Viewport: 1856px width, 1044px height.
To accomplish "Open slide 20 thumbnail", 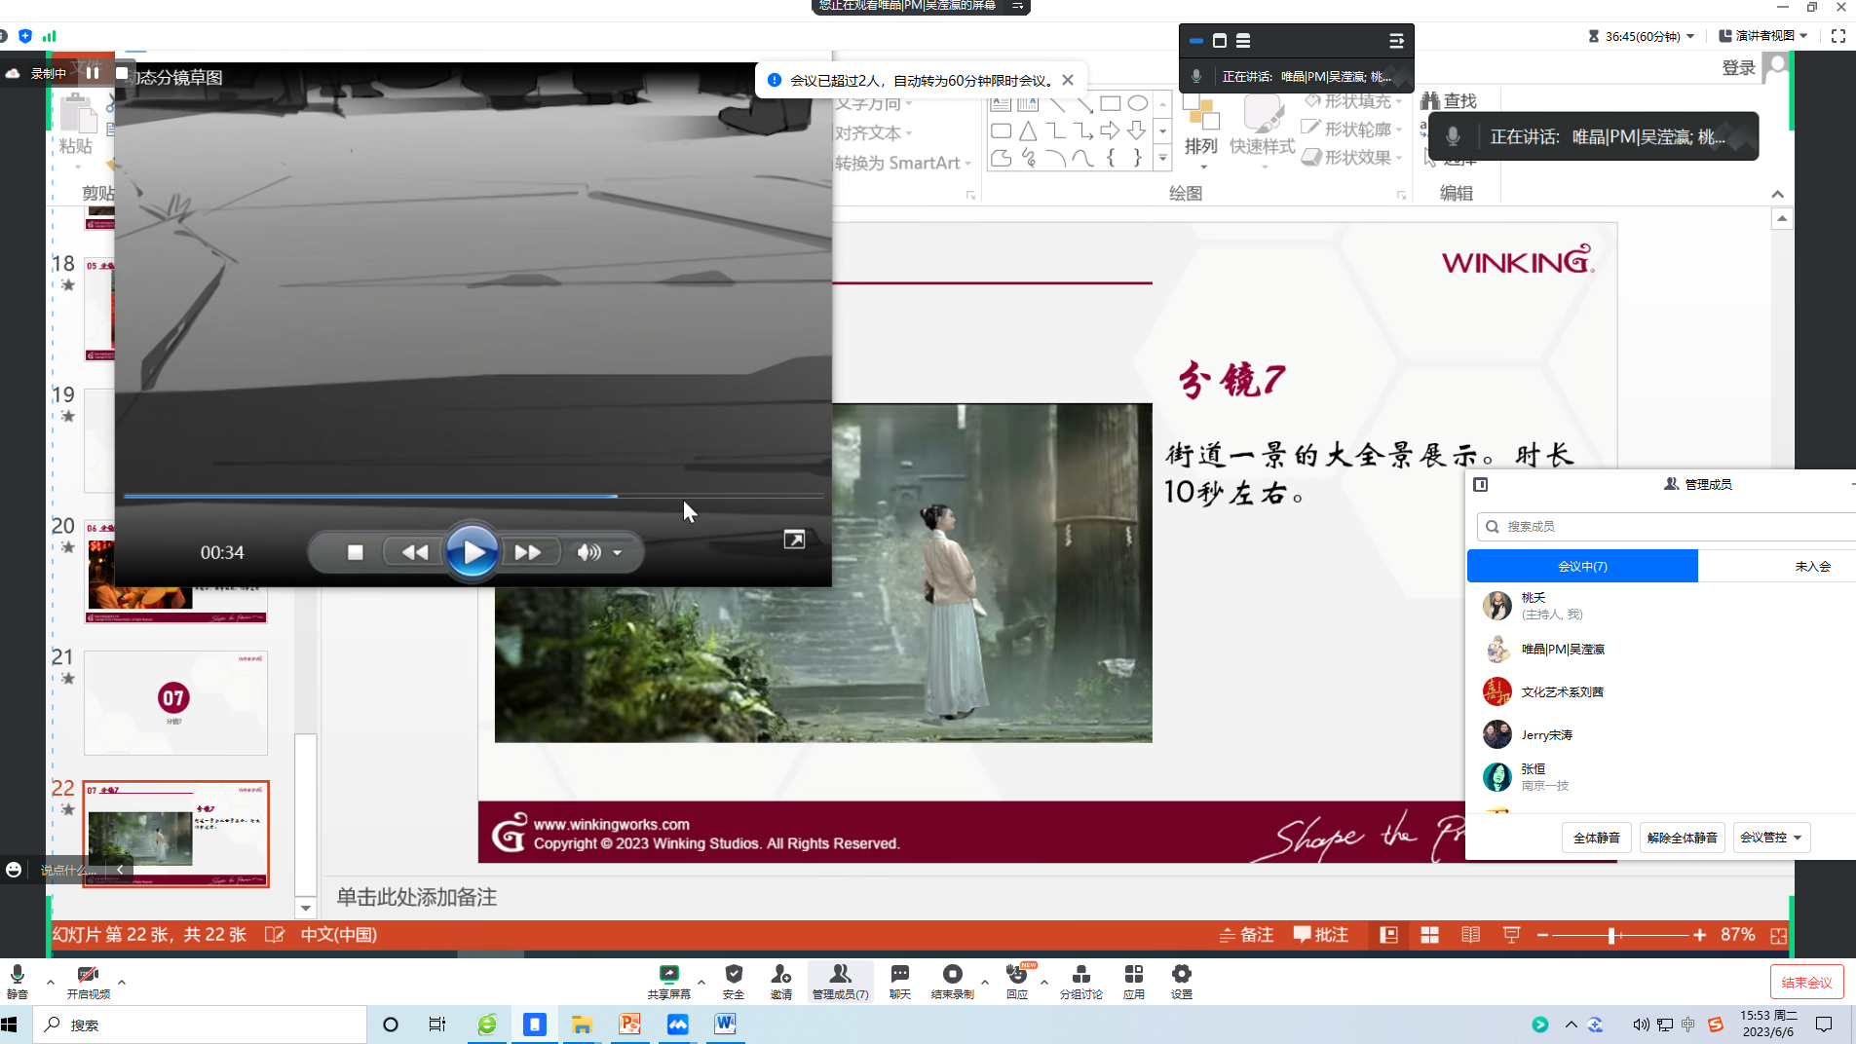I will pyautogui.click(x=175, y=572).
